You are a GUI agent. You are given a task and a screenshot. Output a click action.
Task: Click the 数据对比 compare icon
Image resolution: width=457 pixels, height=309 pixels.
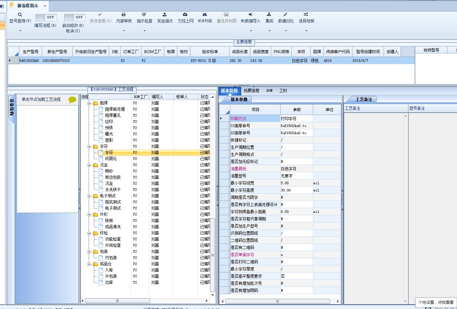(286, 15)
